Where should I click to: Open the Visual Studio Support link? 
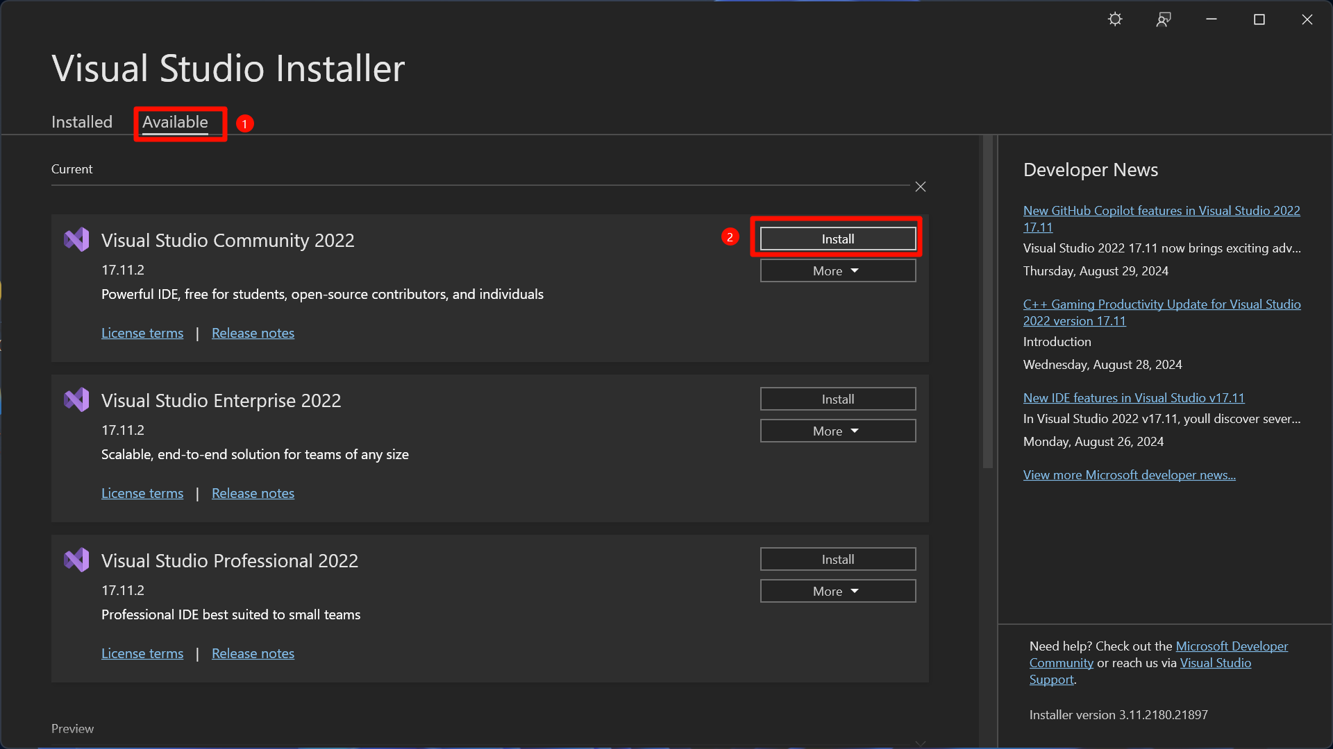coord(1216,663)
